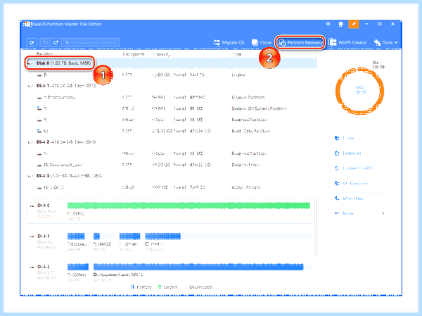Click the No operations pending execute button
This screenshot has height=316, width=422.
[x=91, y=42]
